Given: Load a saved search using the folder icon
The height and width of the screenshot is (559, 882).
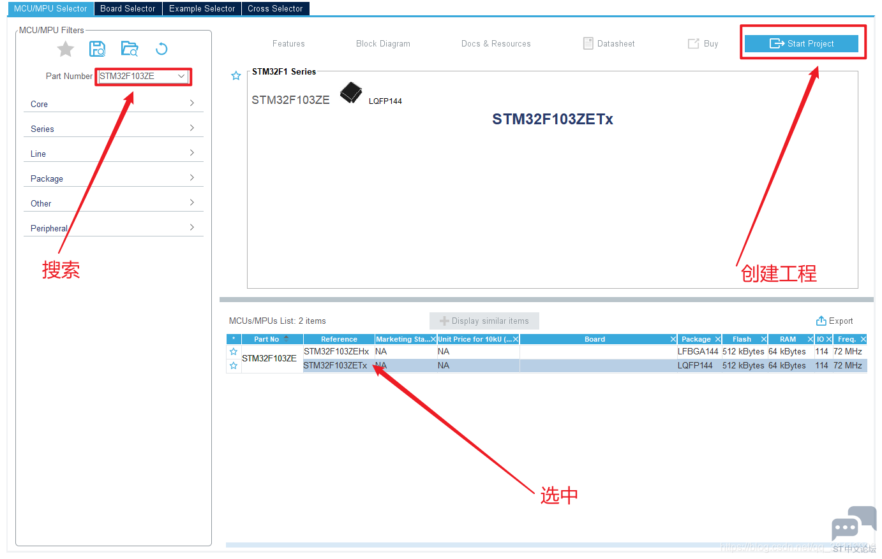Looking at the screenshot, I should click(130, 49).
